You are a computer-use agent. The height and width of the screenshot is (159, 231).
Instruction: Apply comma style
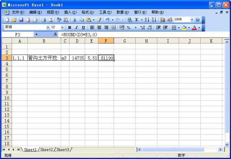tap(136, 28)
